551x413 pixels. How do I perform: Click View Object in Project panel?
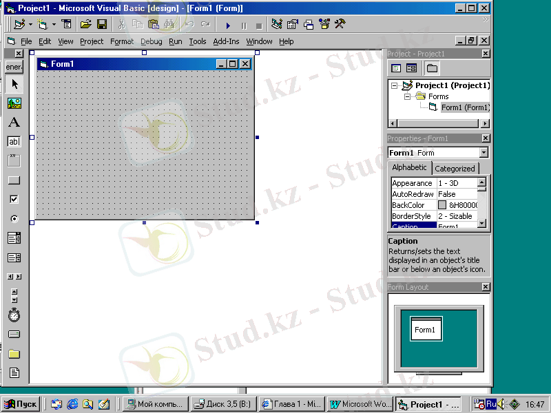411,68
